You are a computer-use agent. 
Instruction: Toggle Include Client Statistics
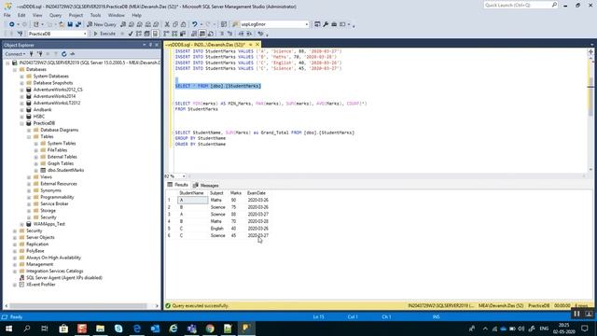183,34
